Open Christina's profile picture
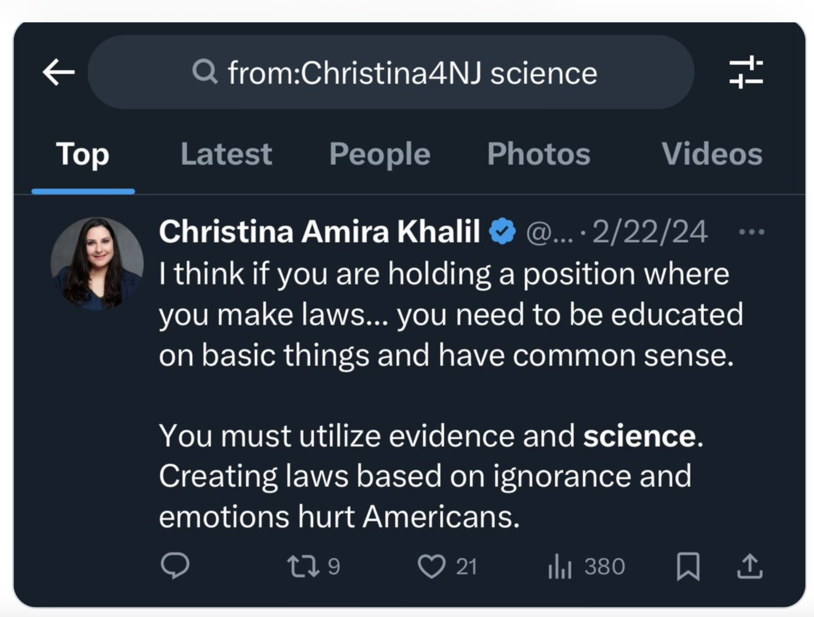This screenshot has height=617, width=814. coord(97,264)
